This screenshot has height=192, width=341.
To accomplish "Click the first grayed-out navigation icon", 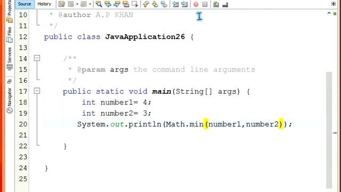I will click(x=71, y=4).
